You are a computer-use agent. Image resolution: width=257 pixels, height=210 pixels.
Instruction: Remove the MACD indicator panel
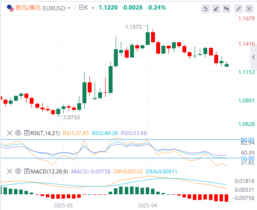10,171
